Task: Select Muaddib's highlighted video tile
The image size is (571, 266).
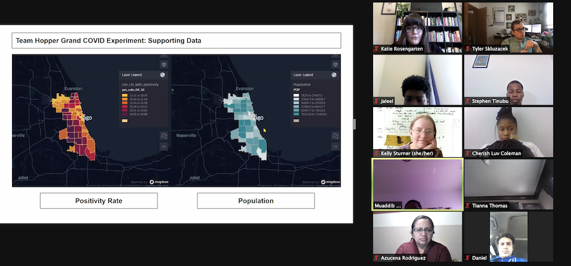Action: pyautogui.click(x=417, y=184)
